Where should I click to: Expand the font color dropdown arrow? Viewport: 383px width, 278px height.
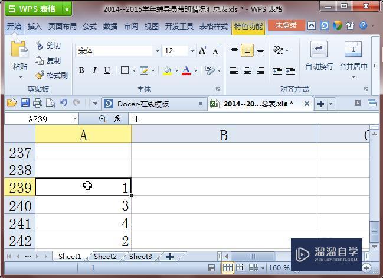click(x=196, y=71)
